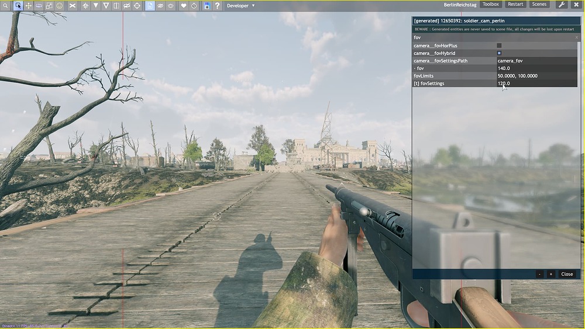
Task: Click the crossed-out eye icon
Action: [160, 6]
